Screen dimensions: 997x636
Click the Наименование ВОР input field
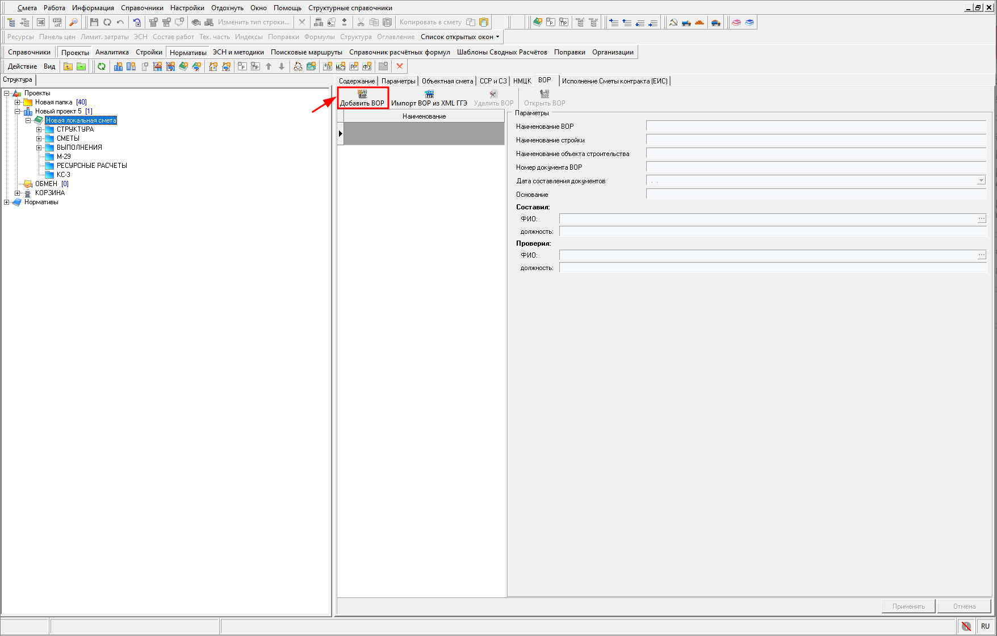pos(815,127)
